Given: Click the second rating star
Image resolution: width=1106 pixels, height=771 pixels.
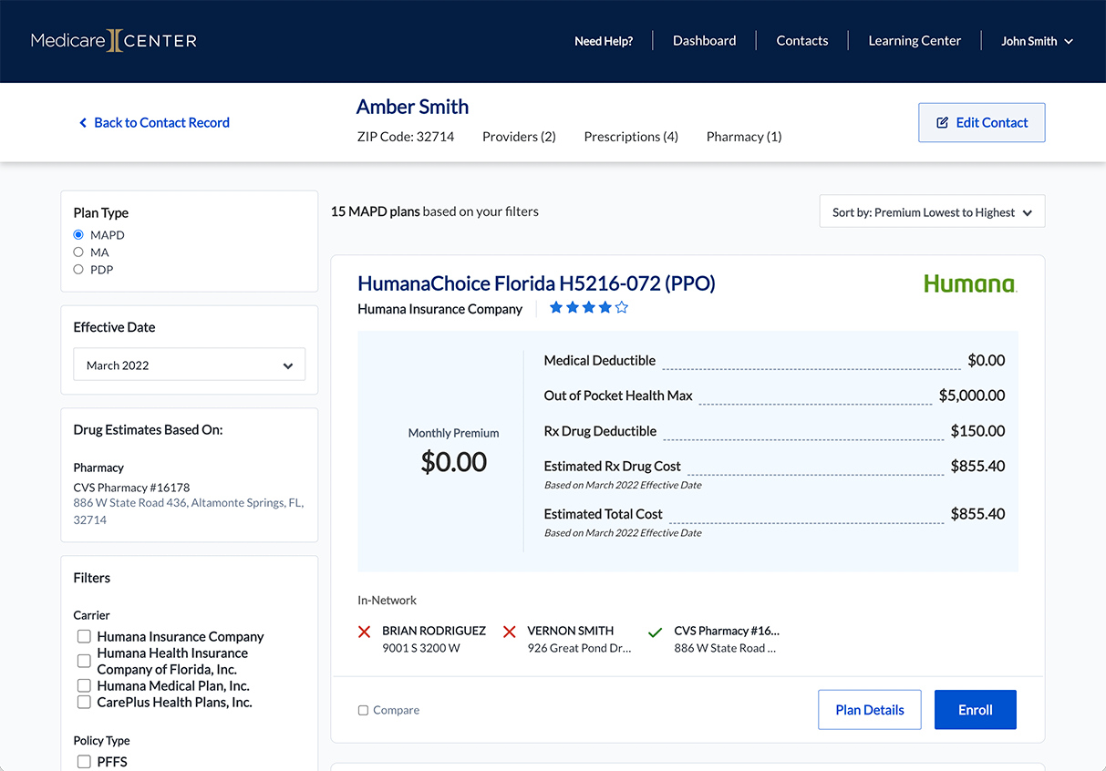Looking at the screenshot, I should [573, 308].
